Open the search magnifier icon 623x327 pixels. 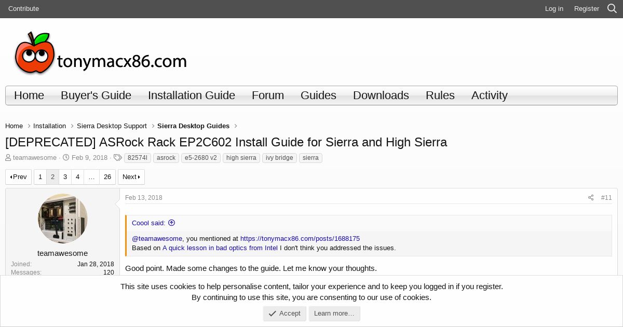(612, 9)
